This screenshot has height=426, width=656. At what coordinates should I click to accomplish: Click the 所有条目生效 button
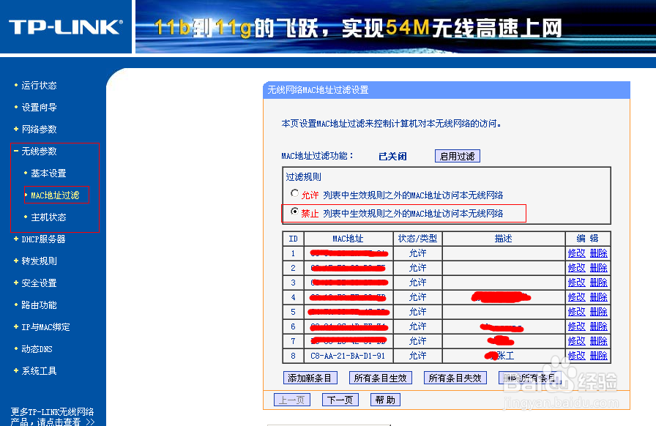[380, 378]
